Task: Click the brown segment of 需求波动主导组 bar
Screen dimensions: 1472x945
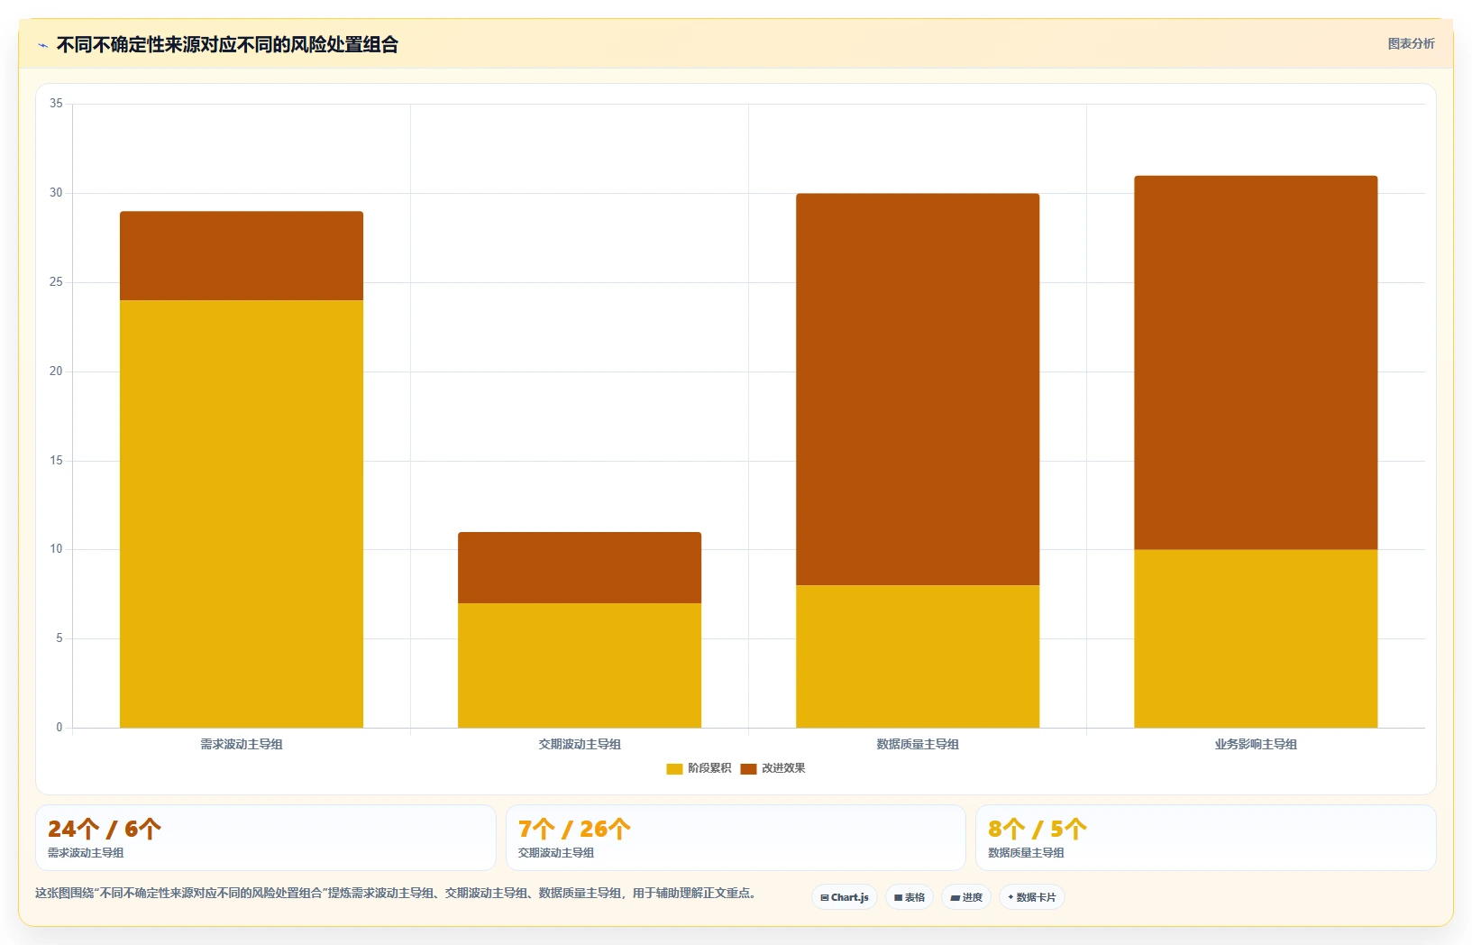Action: click(x=242, y=256)
